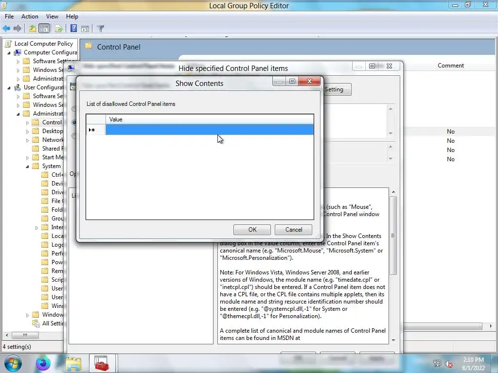Click the blue highlighted Value cell
The image size is (498, 373).
pyautogui.click(x=210, y=129)
